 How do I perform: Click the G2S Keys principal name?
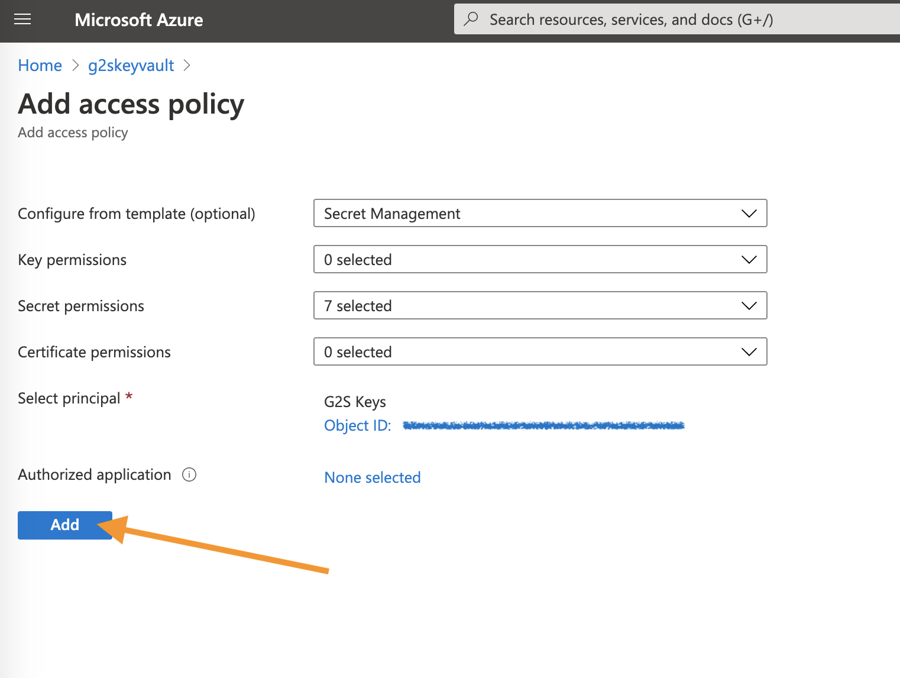pyautogui.click(x=355, y=402)
